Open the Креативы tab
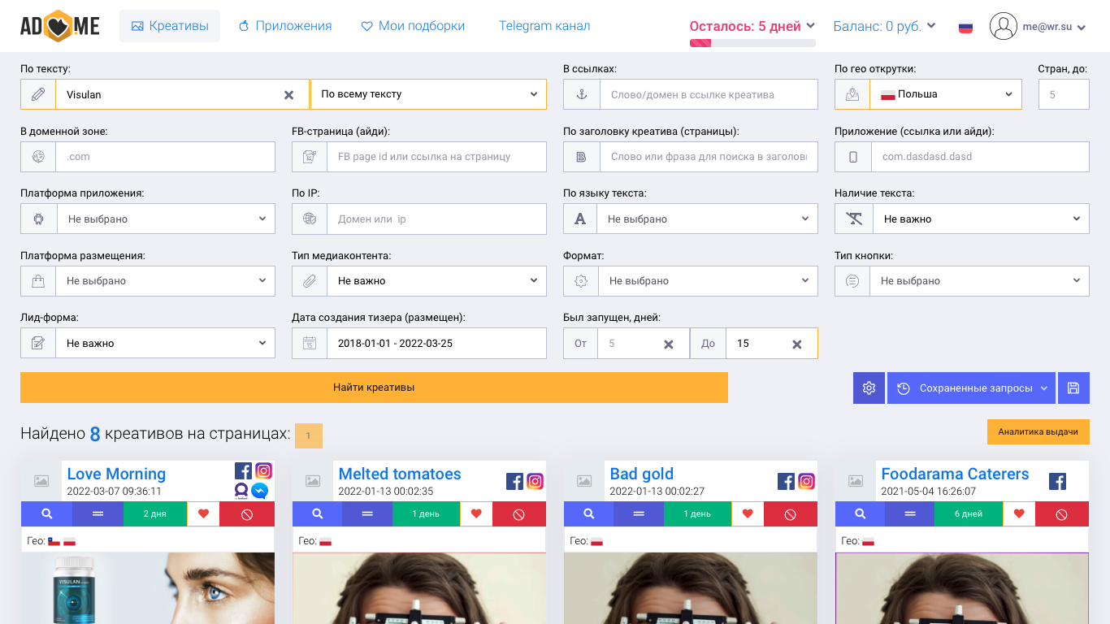The width and height of the screenshot is (1110, 624). (x=170, y=26)
